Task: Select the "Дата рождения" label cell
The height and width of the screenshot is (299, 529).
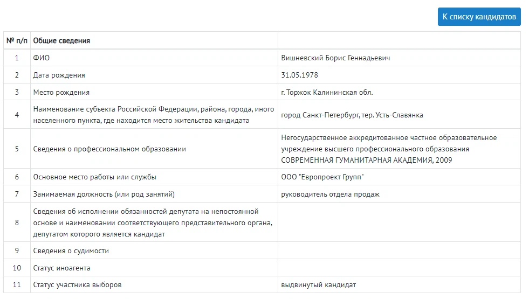Action: 59,75
